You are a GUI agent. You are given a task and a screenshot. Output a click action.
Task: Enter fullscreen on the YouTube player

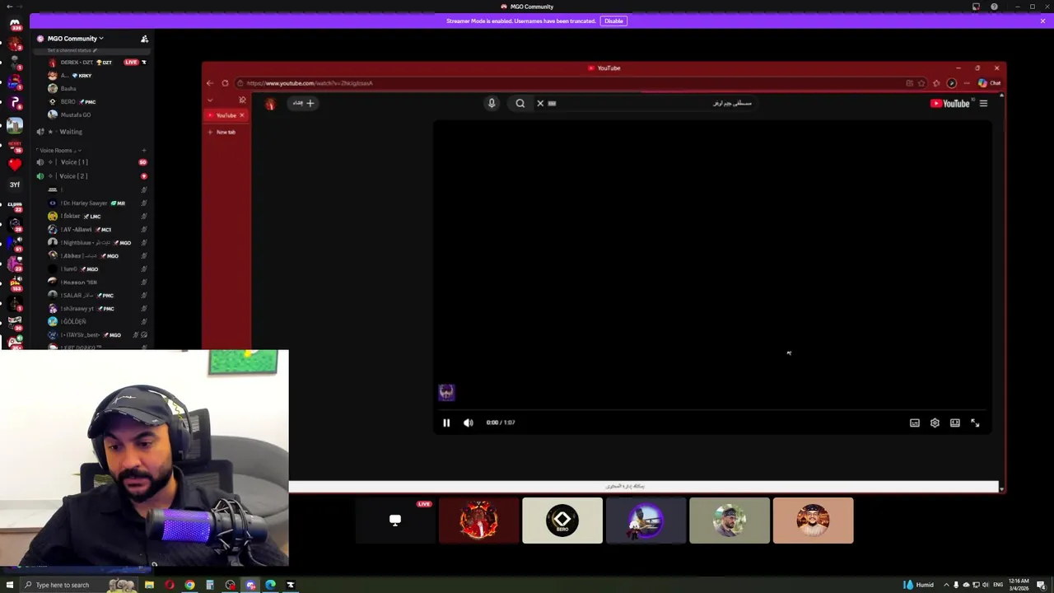click(975, 423)
